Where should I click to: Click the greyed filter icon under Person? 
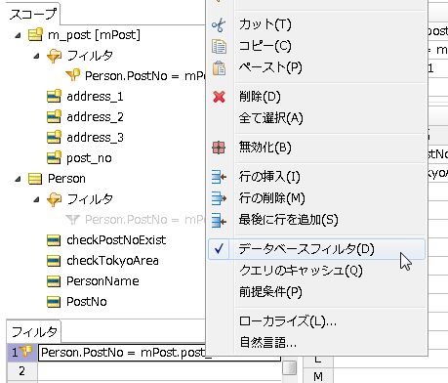tap(72, 220)
